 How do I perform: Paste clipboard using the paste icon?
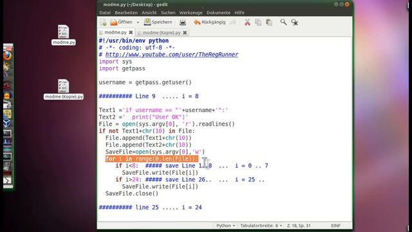[x=269, y=23]
